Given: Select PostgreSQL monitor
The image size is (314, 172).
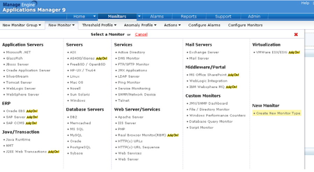Looking at the screenshot, I should [x=80, y=147].
